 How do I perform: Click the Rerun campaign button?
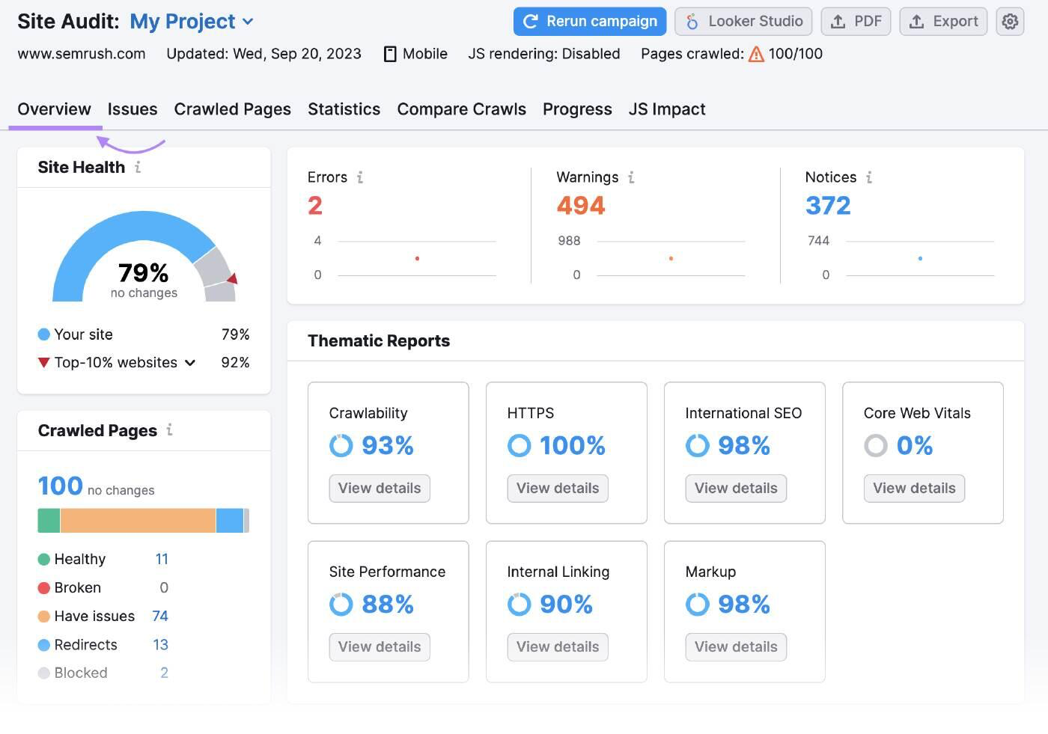pos(590,22)
